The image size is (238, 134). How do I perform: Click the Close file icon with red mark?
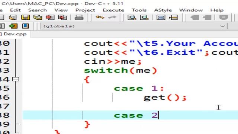point(50,17)
